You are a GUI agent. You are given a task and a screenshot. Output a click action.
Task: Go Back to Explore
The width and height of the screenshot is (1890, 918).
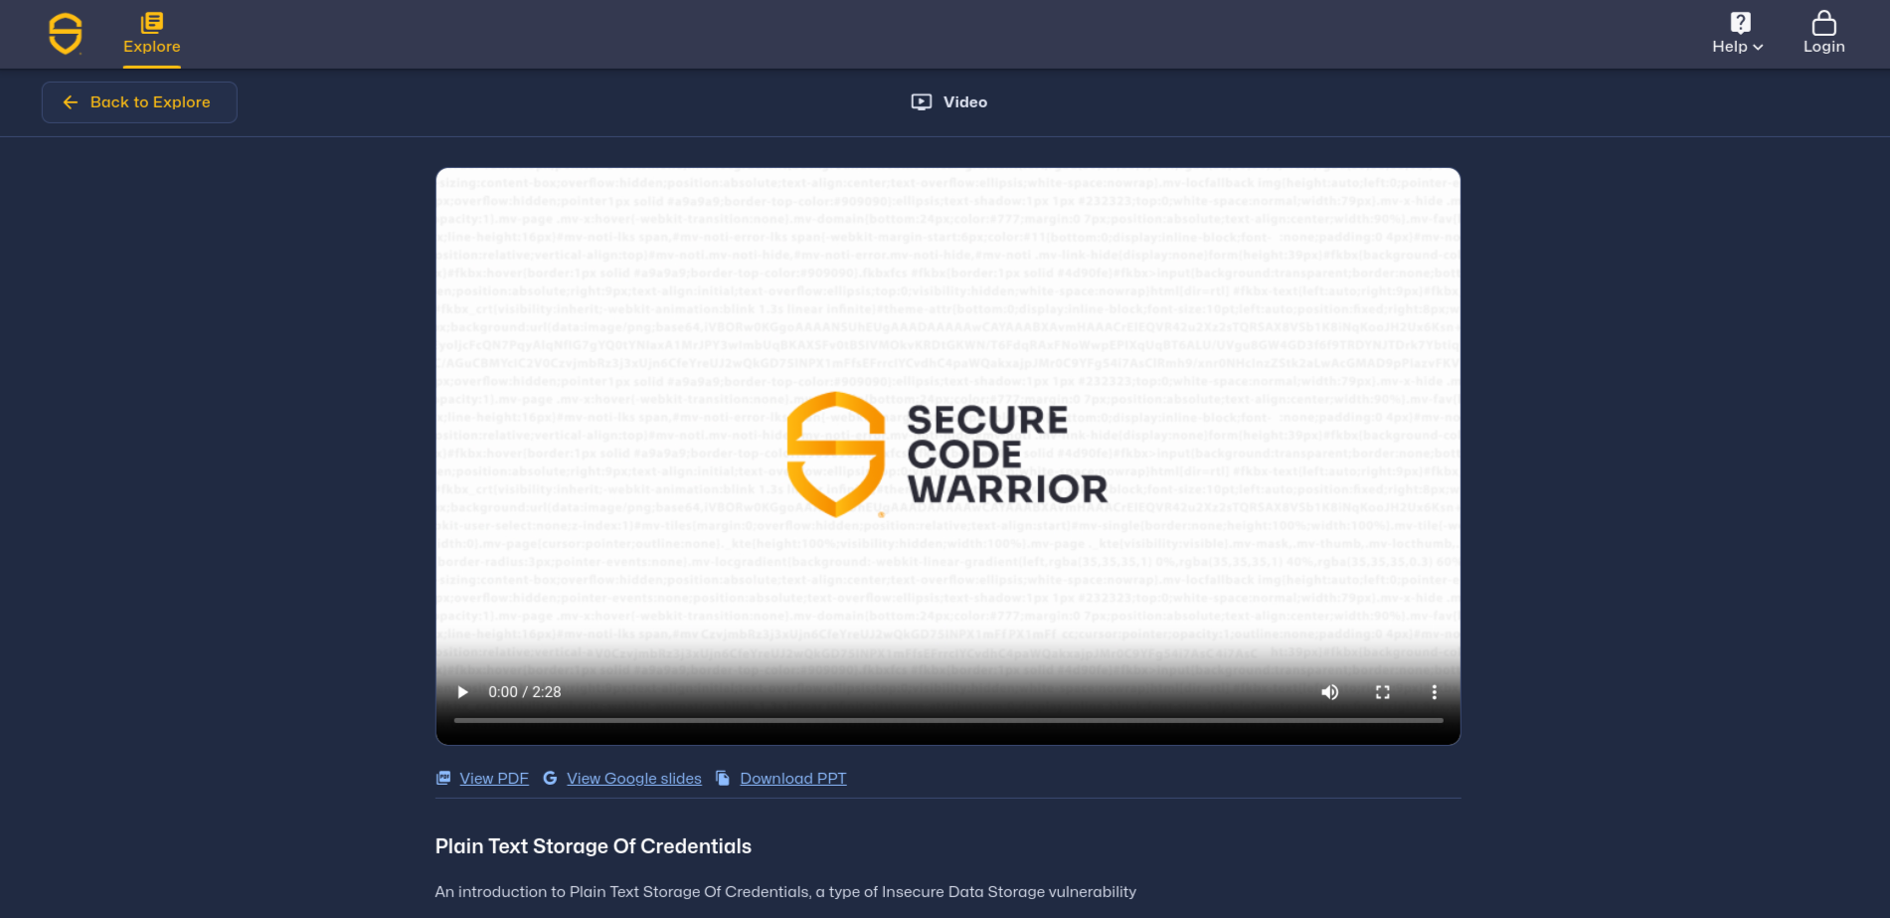coord(139,102)
